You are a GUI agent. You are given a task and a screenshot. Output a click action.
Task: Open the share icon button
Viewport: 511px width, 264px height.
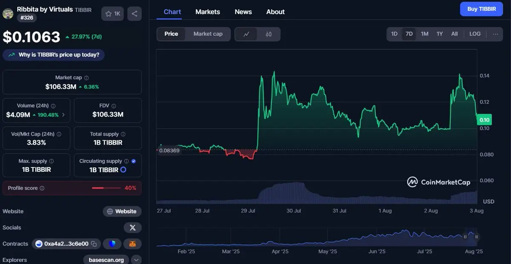coord(135,14)
